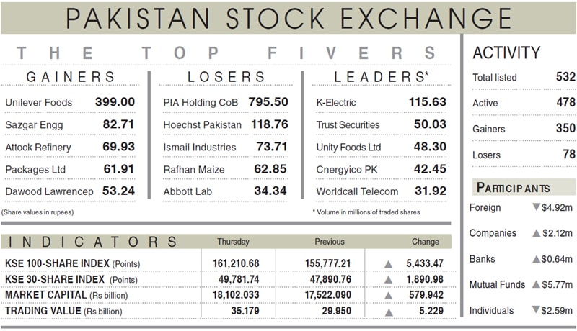Click the up arrow beside Mutual Funds
Image resolution: width=577 pixels, height=331 pixels.
pos(536,285)
